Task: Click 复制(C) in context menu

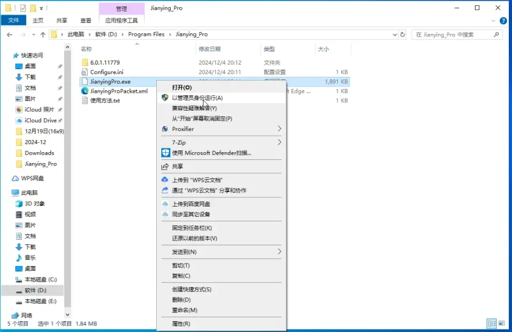Action: (x=221, y=276)
